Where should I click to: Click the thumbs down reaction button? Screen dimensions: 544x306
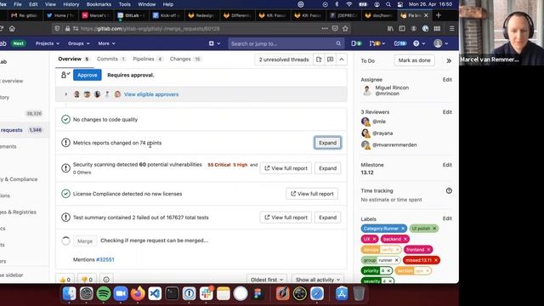click(87, 280)
